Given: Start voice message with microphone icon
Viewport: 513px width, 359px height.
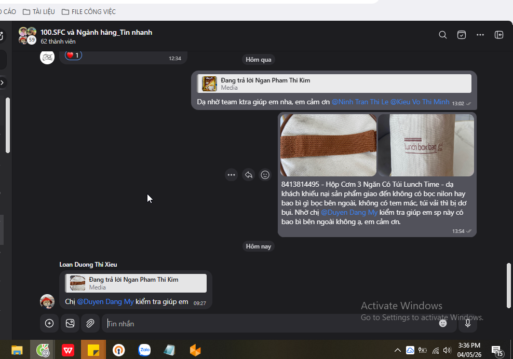Looking at the screenshot, I should coord(468,323).
